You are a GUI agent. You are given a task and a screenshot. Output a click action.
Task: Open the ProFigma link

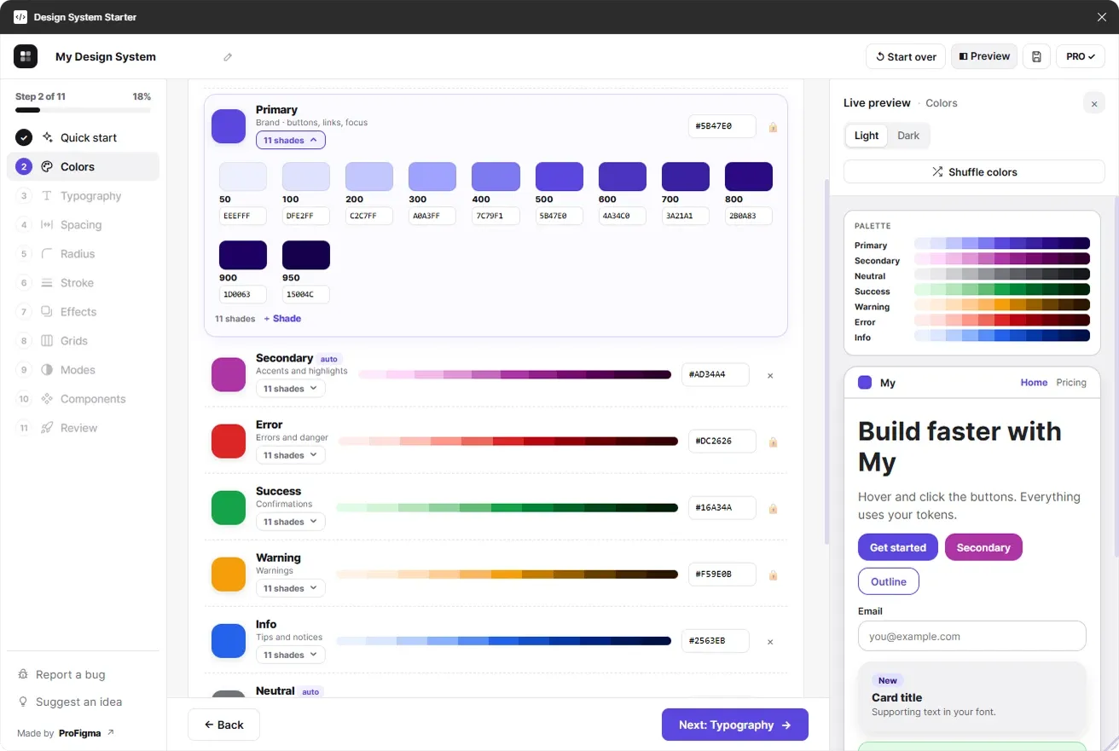click(86, 733)
